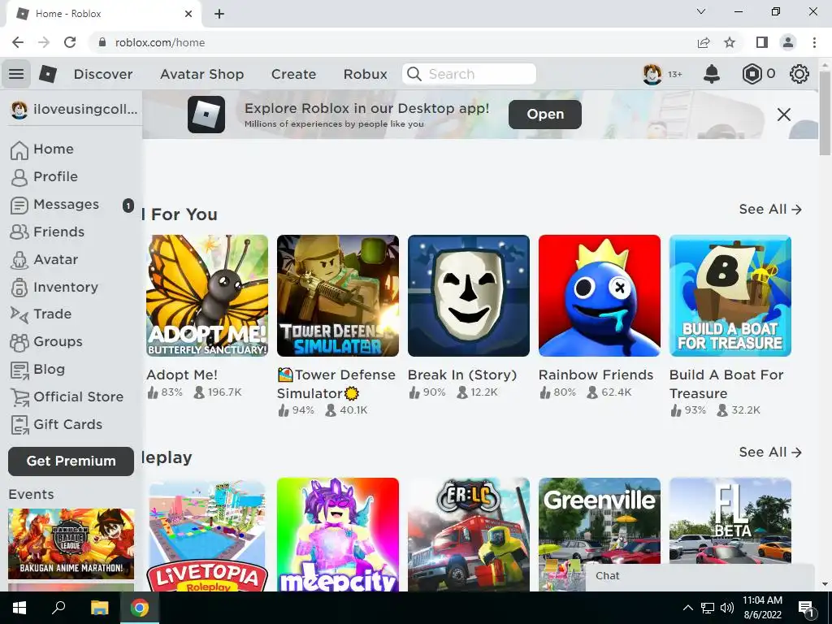Expand the Chrome tab search chevron
832x624 pixels.
pos(701,11)
